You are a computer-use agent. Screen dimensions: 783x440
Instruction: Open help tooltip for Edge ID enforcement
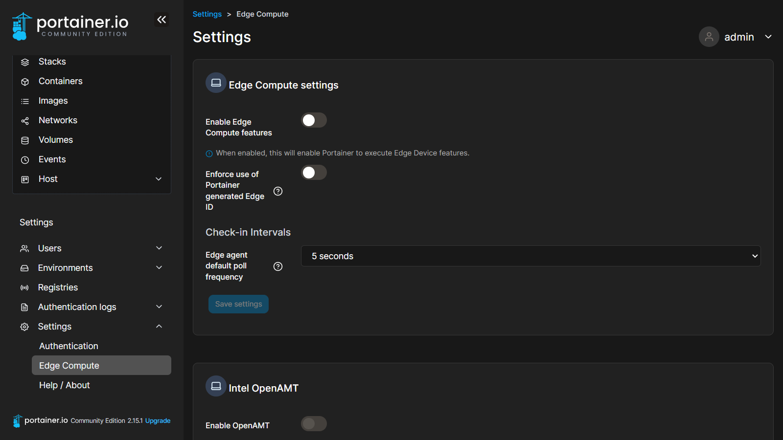pyautogui.click(x=278, y=191)
